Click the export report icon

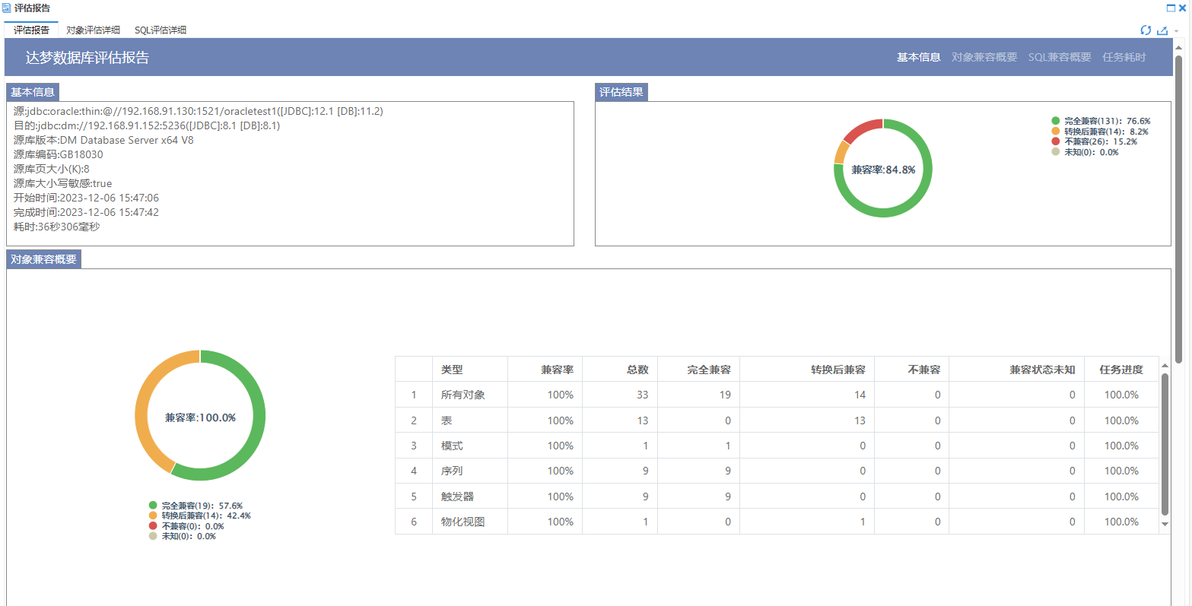pos(1162,30)
